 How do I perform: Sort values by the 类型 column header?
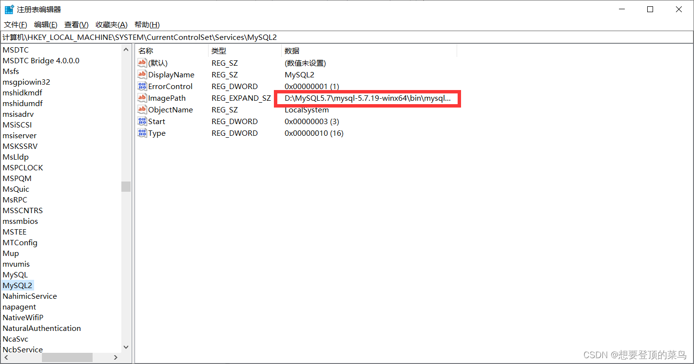coord(245,51)
